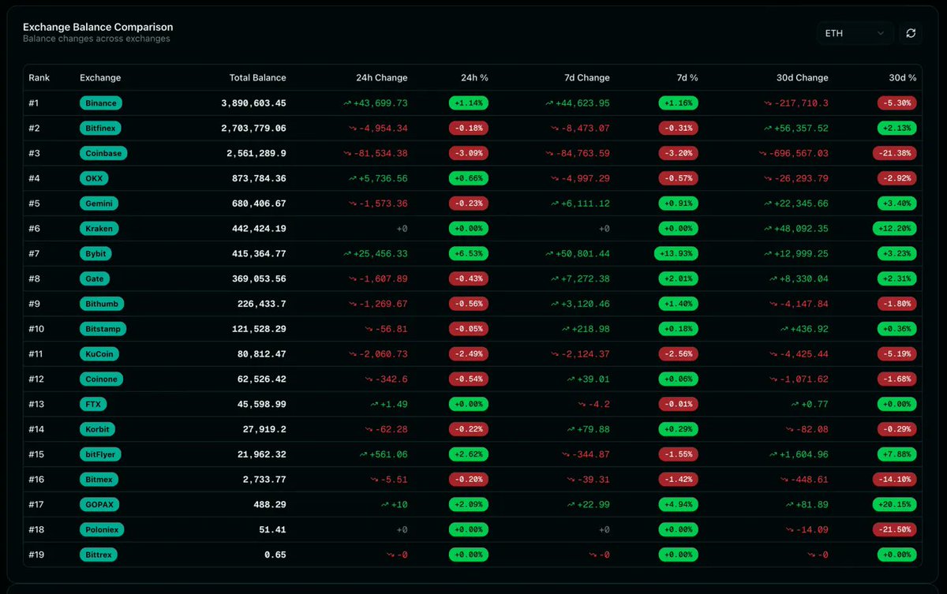Viewport: 947px width, 594px height.
Task: Select the Bybit exchange badge
Action: click(95, 254)
